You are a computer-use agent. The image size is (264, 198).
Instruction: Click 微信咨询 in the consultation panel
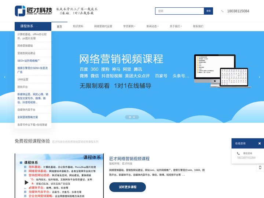pos(247,153)
